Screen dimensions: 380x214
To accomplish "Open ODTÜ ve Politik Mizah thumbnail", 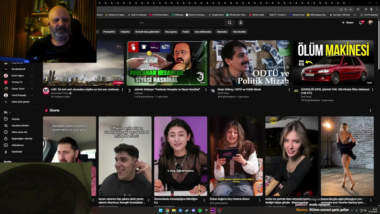I will click(x=250, y=63).
